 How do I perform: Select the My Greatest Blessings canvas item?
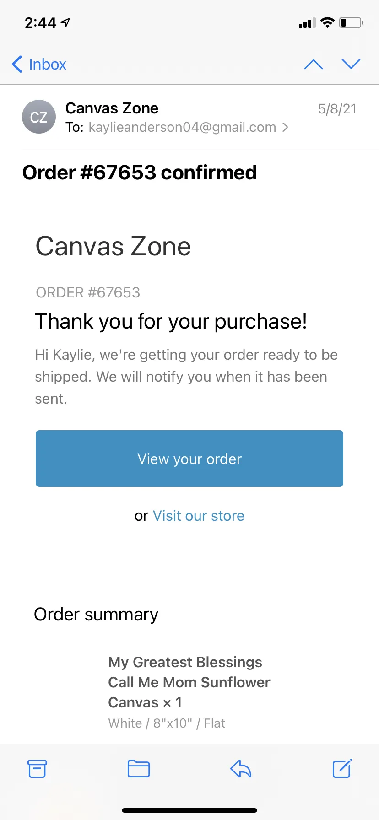189,682
